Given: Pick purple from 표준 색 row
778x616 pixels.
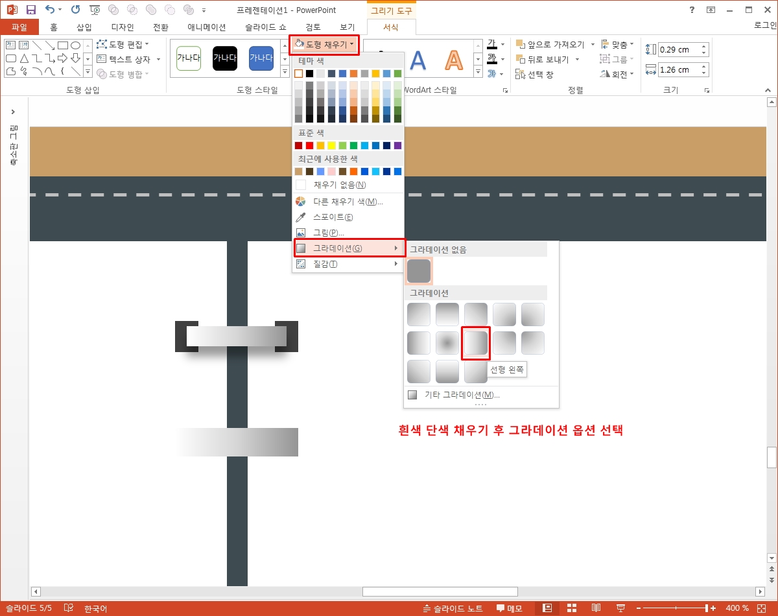Looking at the screenshot, I should (x=397, y=145).
